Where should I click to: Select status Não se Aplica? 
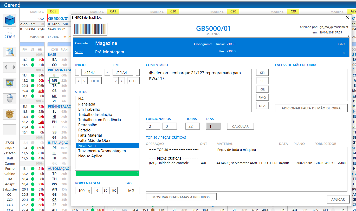[107, 156]
